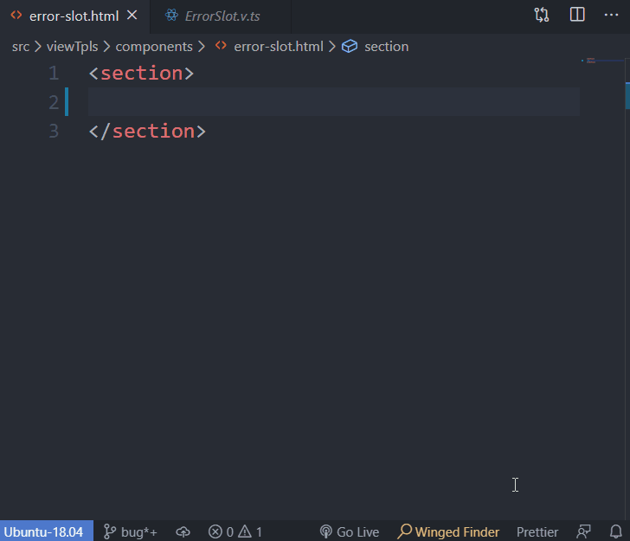The width and height of the screenshot is (630, 541).
Task: Select the viewTpls breadcrumb
Action: click(73, 47)
